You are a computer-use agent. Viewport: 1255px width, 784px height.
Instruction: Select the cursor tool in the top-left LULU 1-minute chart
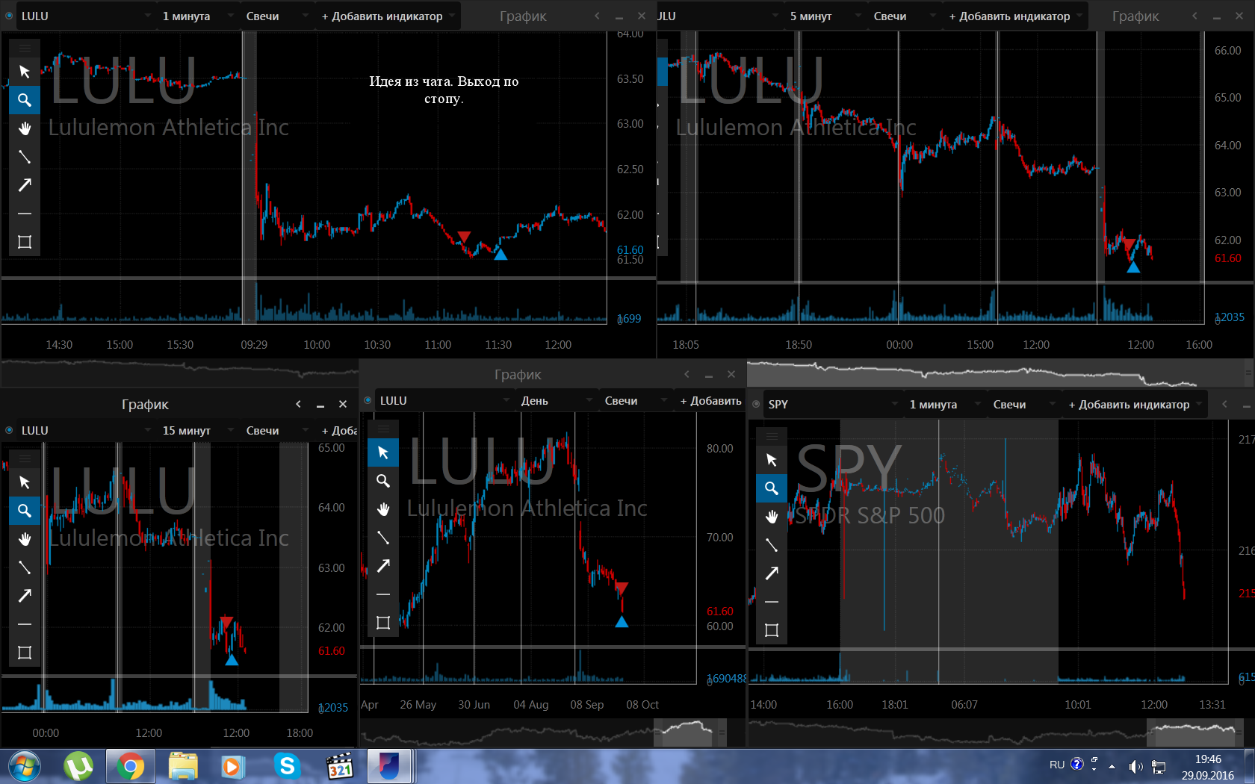point(25,72)
